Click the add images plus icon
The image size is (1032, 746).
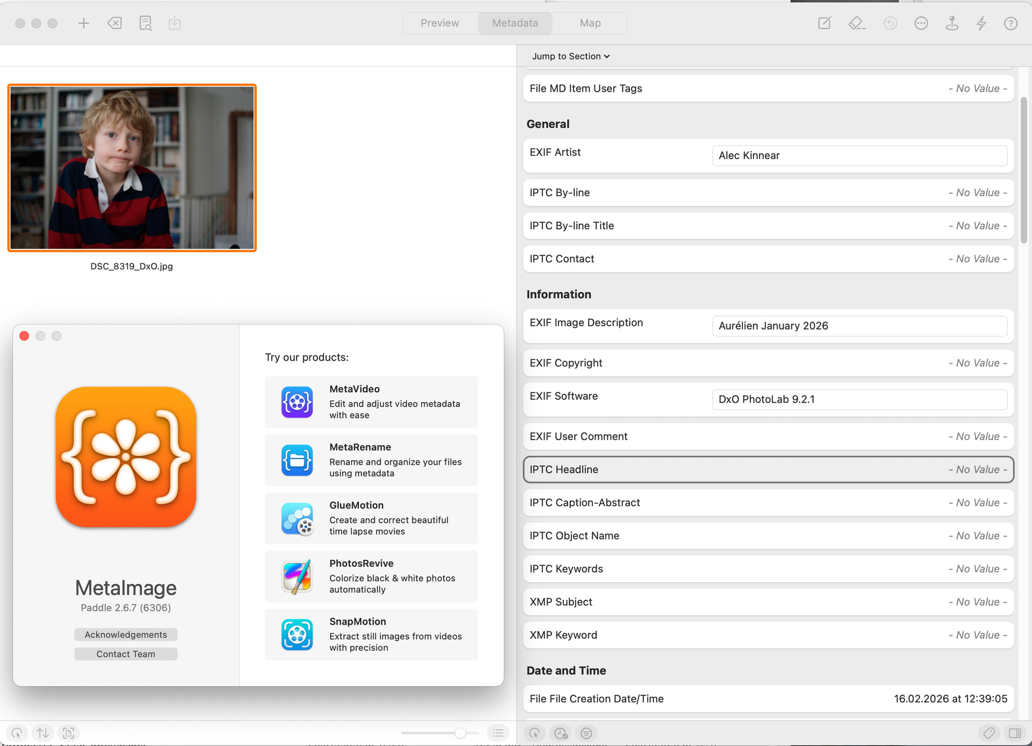coord(83,23)
